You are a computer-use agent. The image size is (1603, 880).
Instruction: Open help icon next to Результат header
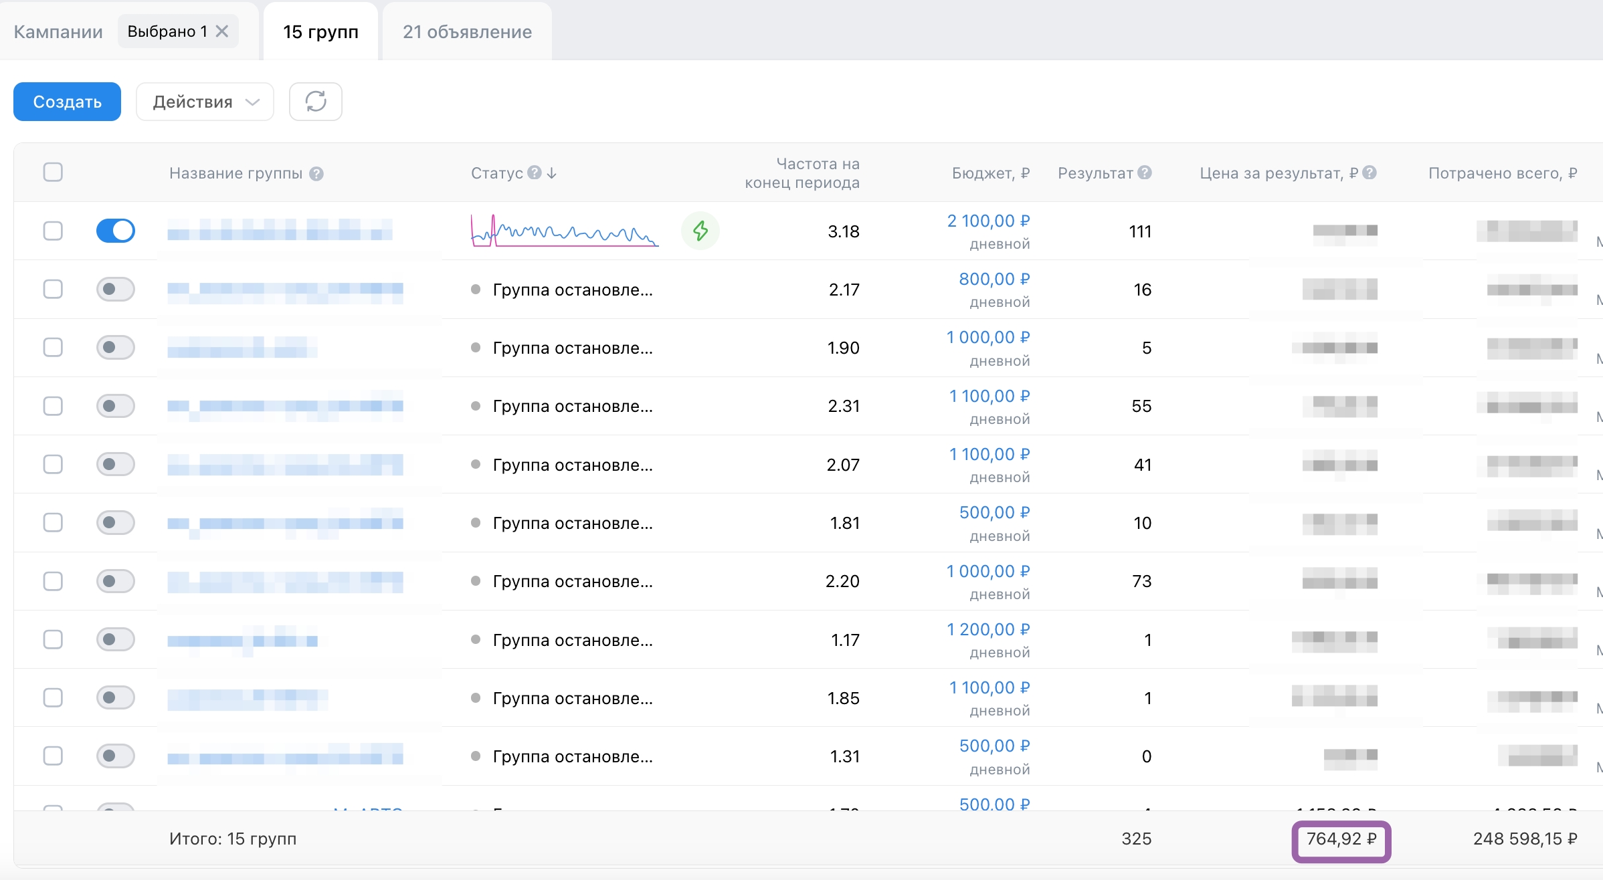[1145, 173]
